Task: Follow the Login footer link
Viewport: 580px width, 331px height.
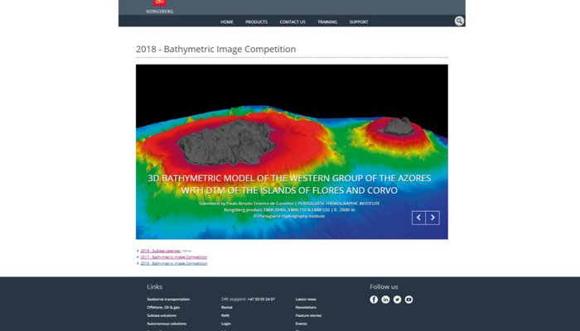Action: coord(226,324)
